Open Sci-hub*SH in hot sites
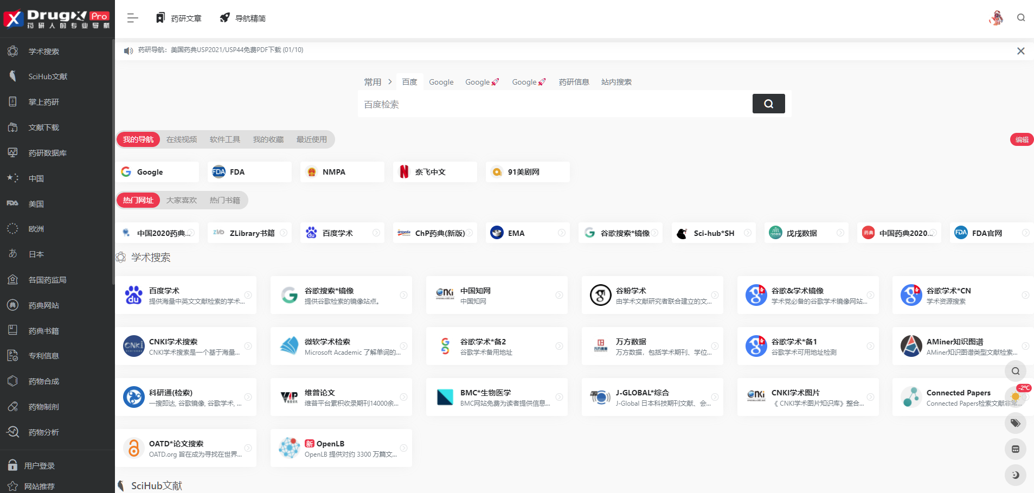This screenshot has width=1034, height=493. [713, 233]
